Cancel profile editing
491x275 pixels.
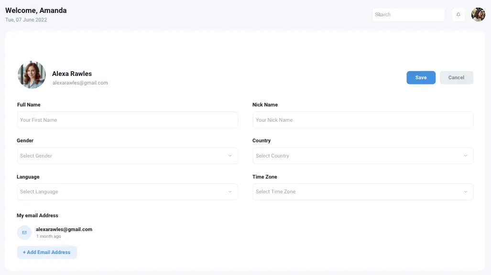[x=456, y=78]
